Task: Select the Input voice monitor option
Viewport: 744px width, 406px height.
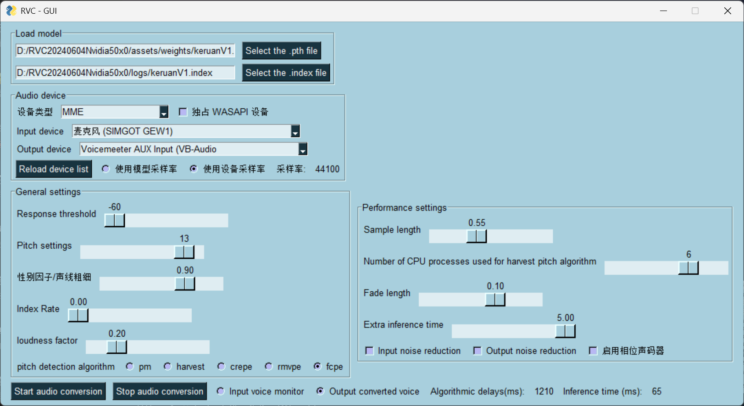Action: 221,391
